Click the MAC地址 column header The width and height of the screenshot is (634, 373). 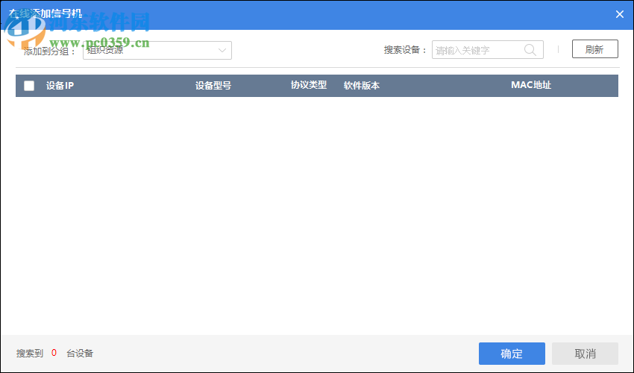click(x=531, y=85)
